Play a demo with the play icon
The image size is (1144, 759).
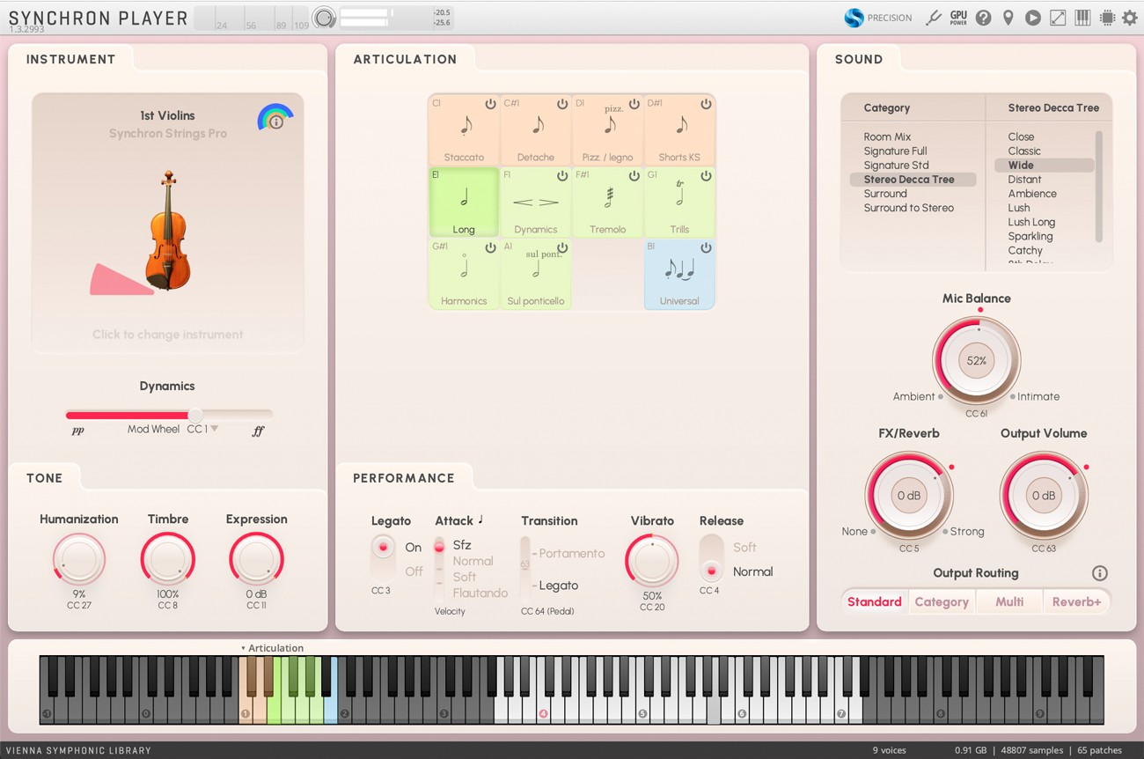point(1033,17)
